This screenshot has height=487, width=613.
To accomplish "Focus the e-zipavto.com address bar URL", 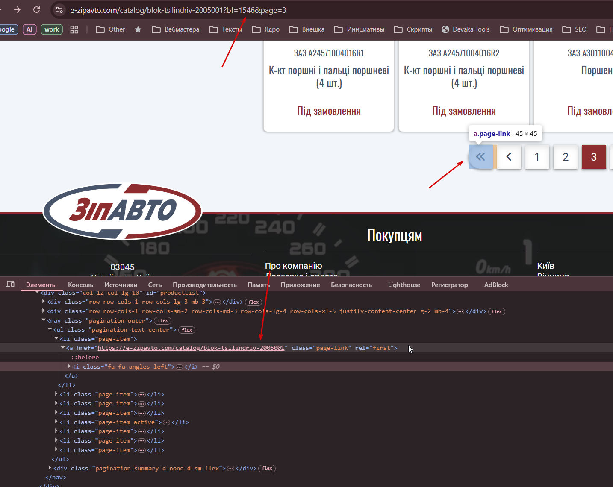I will (x=178, y=10).
